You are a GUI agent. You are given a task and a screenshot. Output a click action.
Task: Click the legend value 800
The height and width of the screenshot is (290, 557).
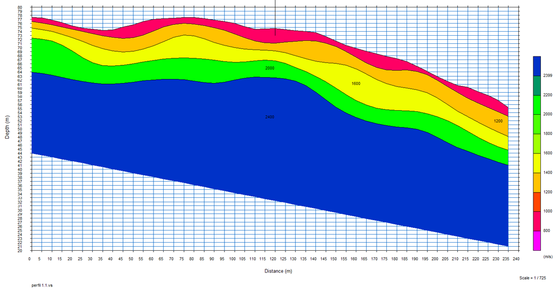[x=547, y=231]
